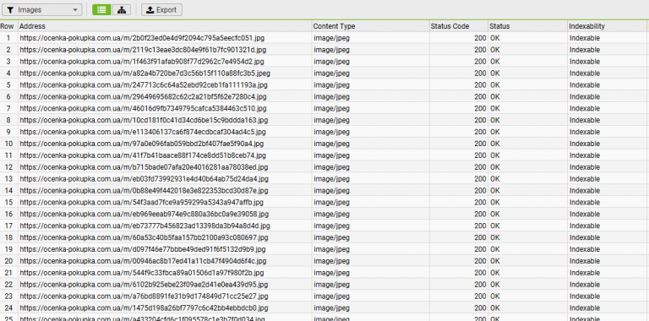The height and width of the screenshot is (321, 649).
Task: Select URL ending 0b88e49f442018e3e822353bcd30d87e.jpg
Action: tap(144, 191)
